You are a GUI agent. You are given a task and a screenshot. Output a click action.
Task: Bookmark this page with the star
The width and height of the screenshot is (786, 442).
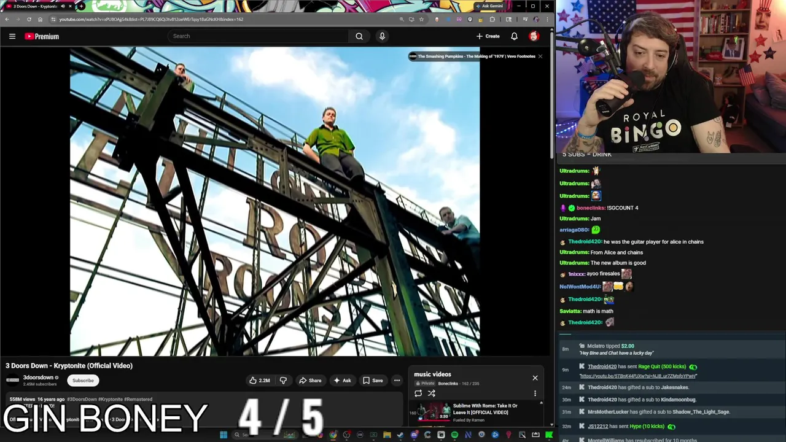[421, 19]
